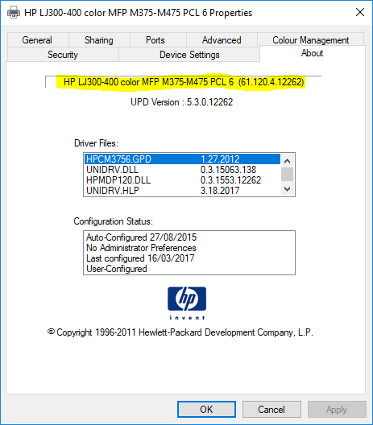The height and width of the screenshot is (425, 373).
Task: Click the UPD Version 5.3.0.12262 text
Action: pos(182,102)
